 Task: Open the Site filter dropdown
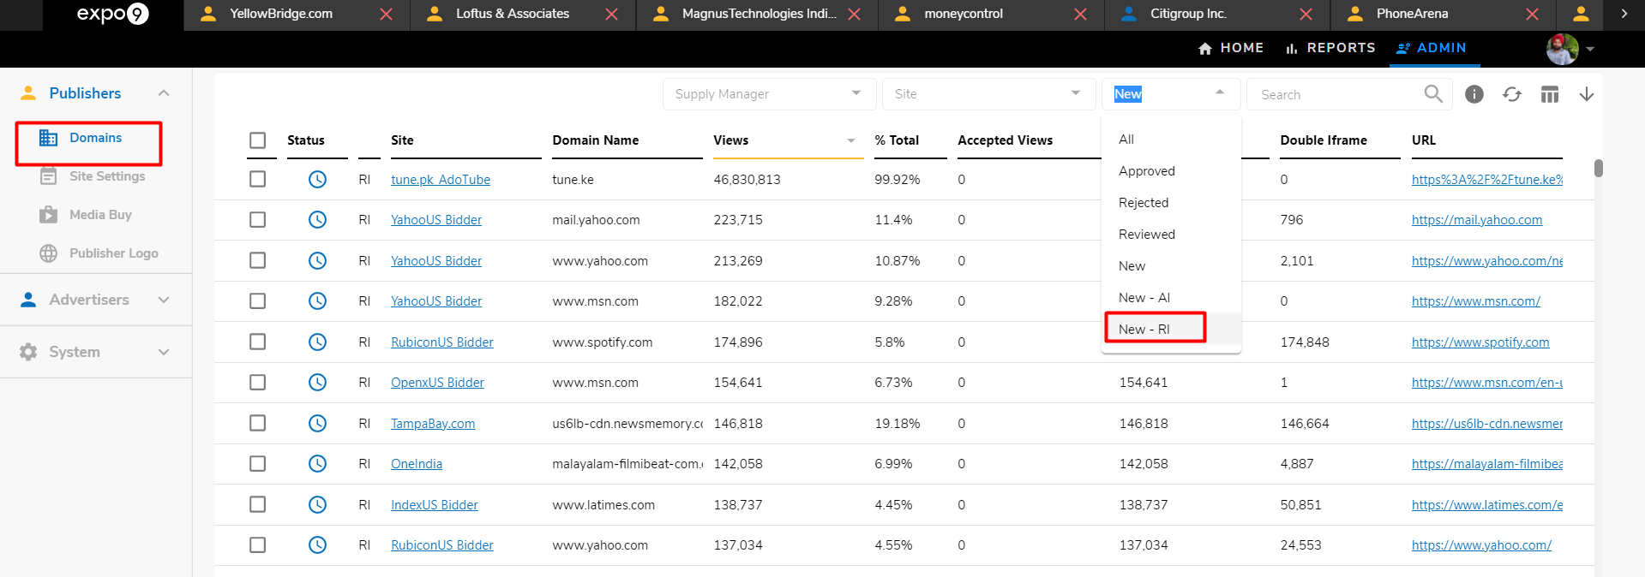point(988,94)
